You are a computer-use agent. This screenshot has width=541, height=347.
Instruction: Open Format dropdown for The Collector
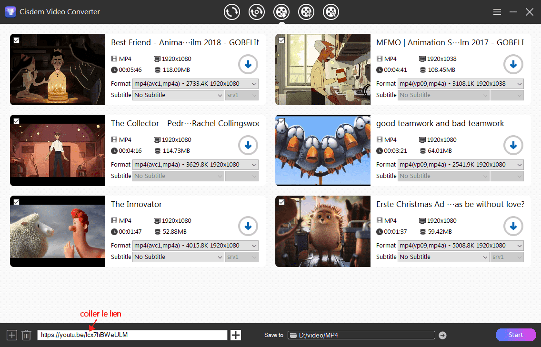click(x=195, y=165)
